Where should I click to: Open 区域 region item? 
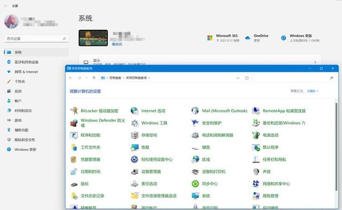click(200, 160)
